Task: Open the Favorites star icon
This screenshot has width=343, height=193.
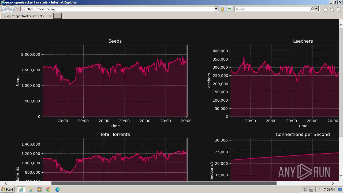Action: tap(332, 9)
